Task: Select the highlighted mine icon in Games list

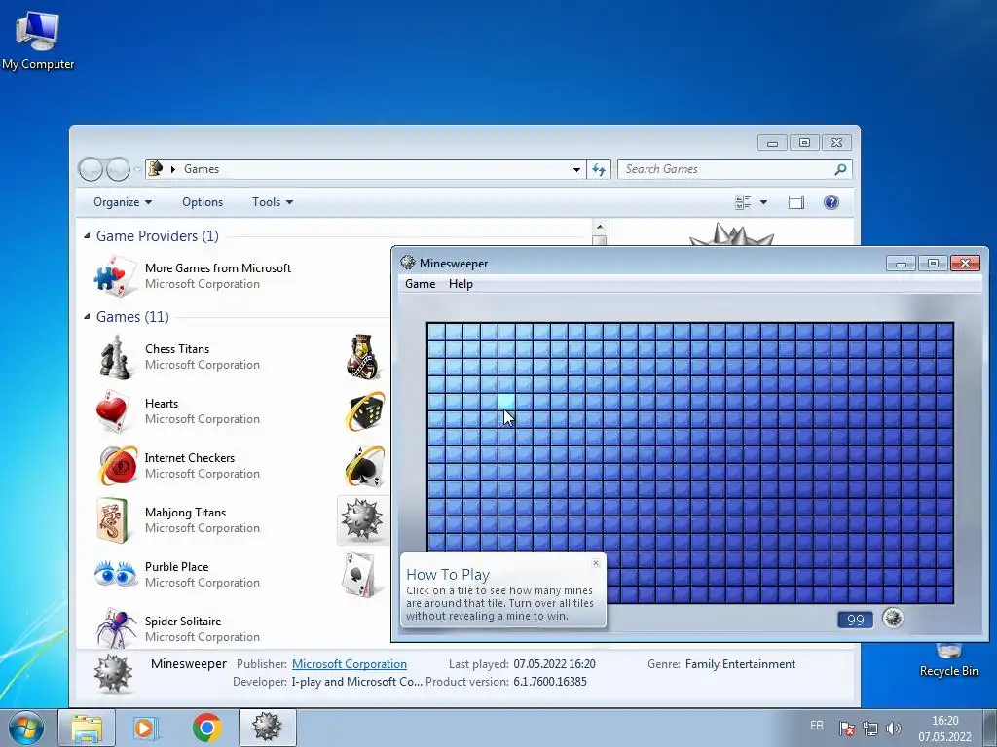Action: 362,520
